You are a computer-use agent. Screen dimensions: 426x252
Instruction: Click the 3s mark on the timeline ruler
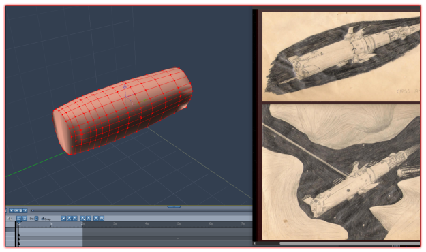coord(115,224)
